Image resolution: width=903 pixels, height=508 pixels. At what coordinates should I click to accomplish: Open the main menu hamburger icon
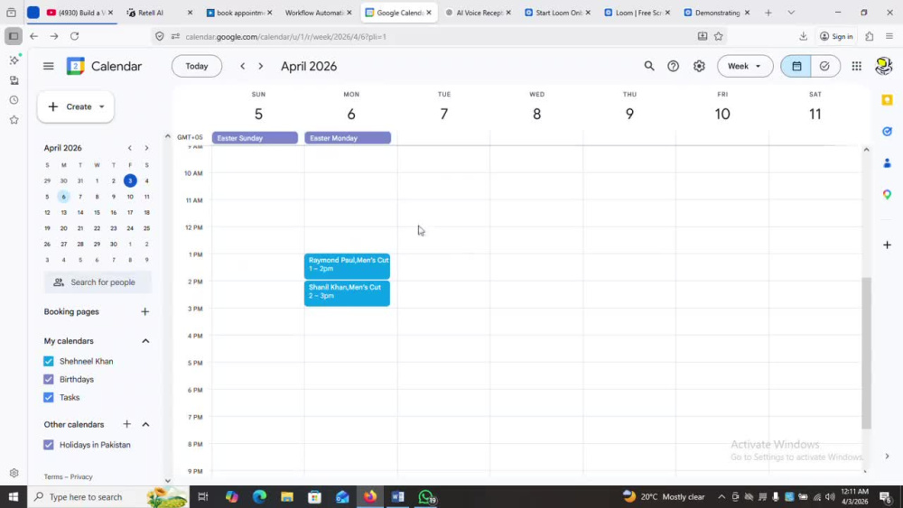coord(49,66)
